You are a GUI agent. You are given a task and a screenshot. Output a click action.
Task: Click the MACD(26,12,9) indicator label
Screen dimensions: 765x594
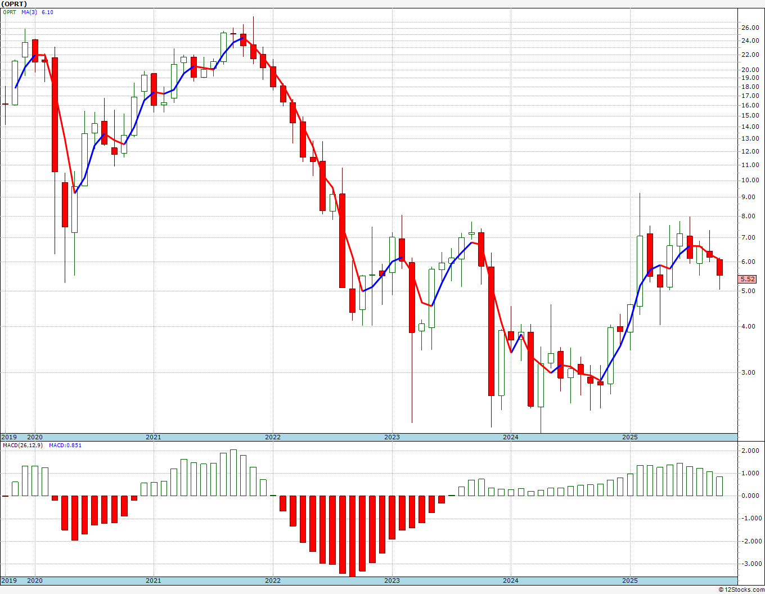[22, 445]
